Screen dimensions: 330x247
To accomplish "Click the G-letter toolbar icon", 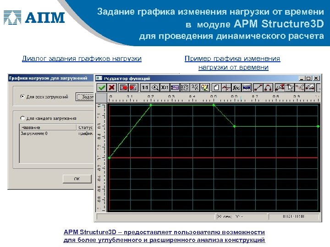I will pyautogui.click(x=185, y=87).
